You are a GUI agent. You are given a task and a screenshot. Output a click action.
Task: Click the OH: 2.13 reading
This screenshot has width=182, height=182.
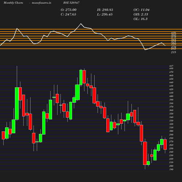pos(141,15)
